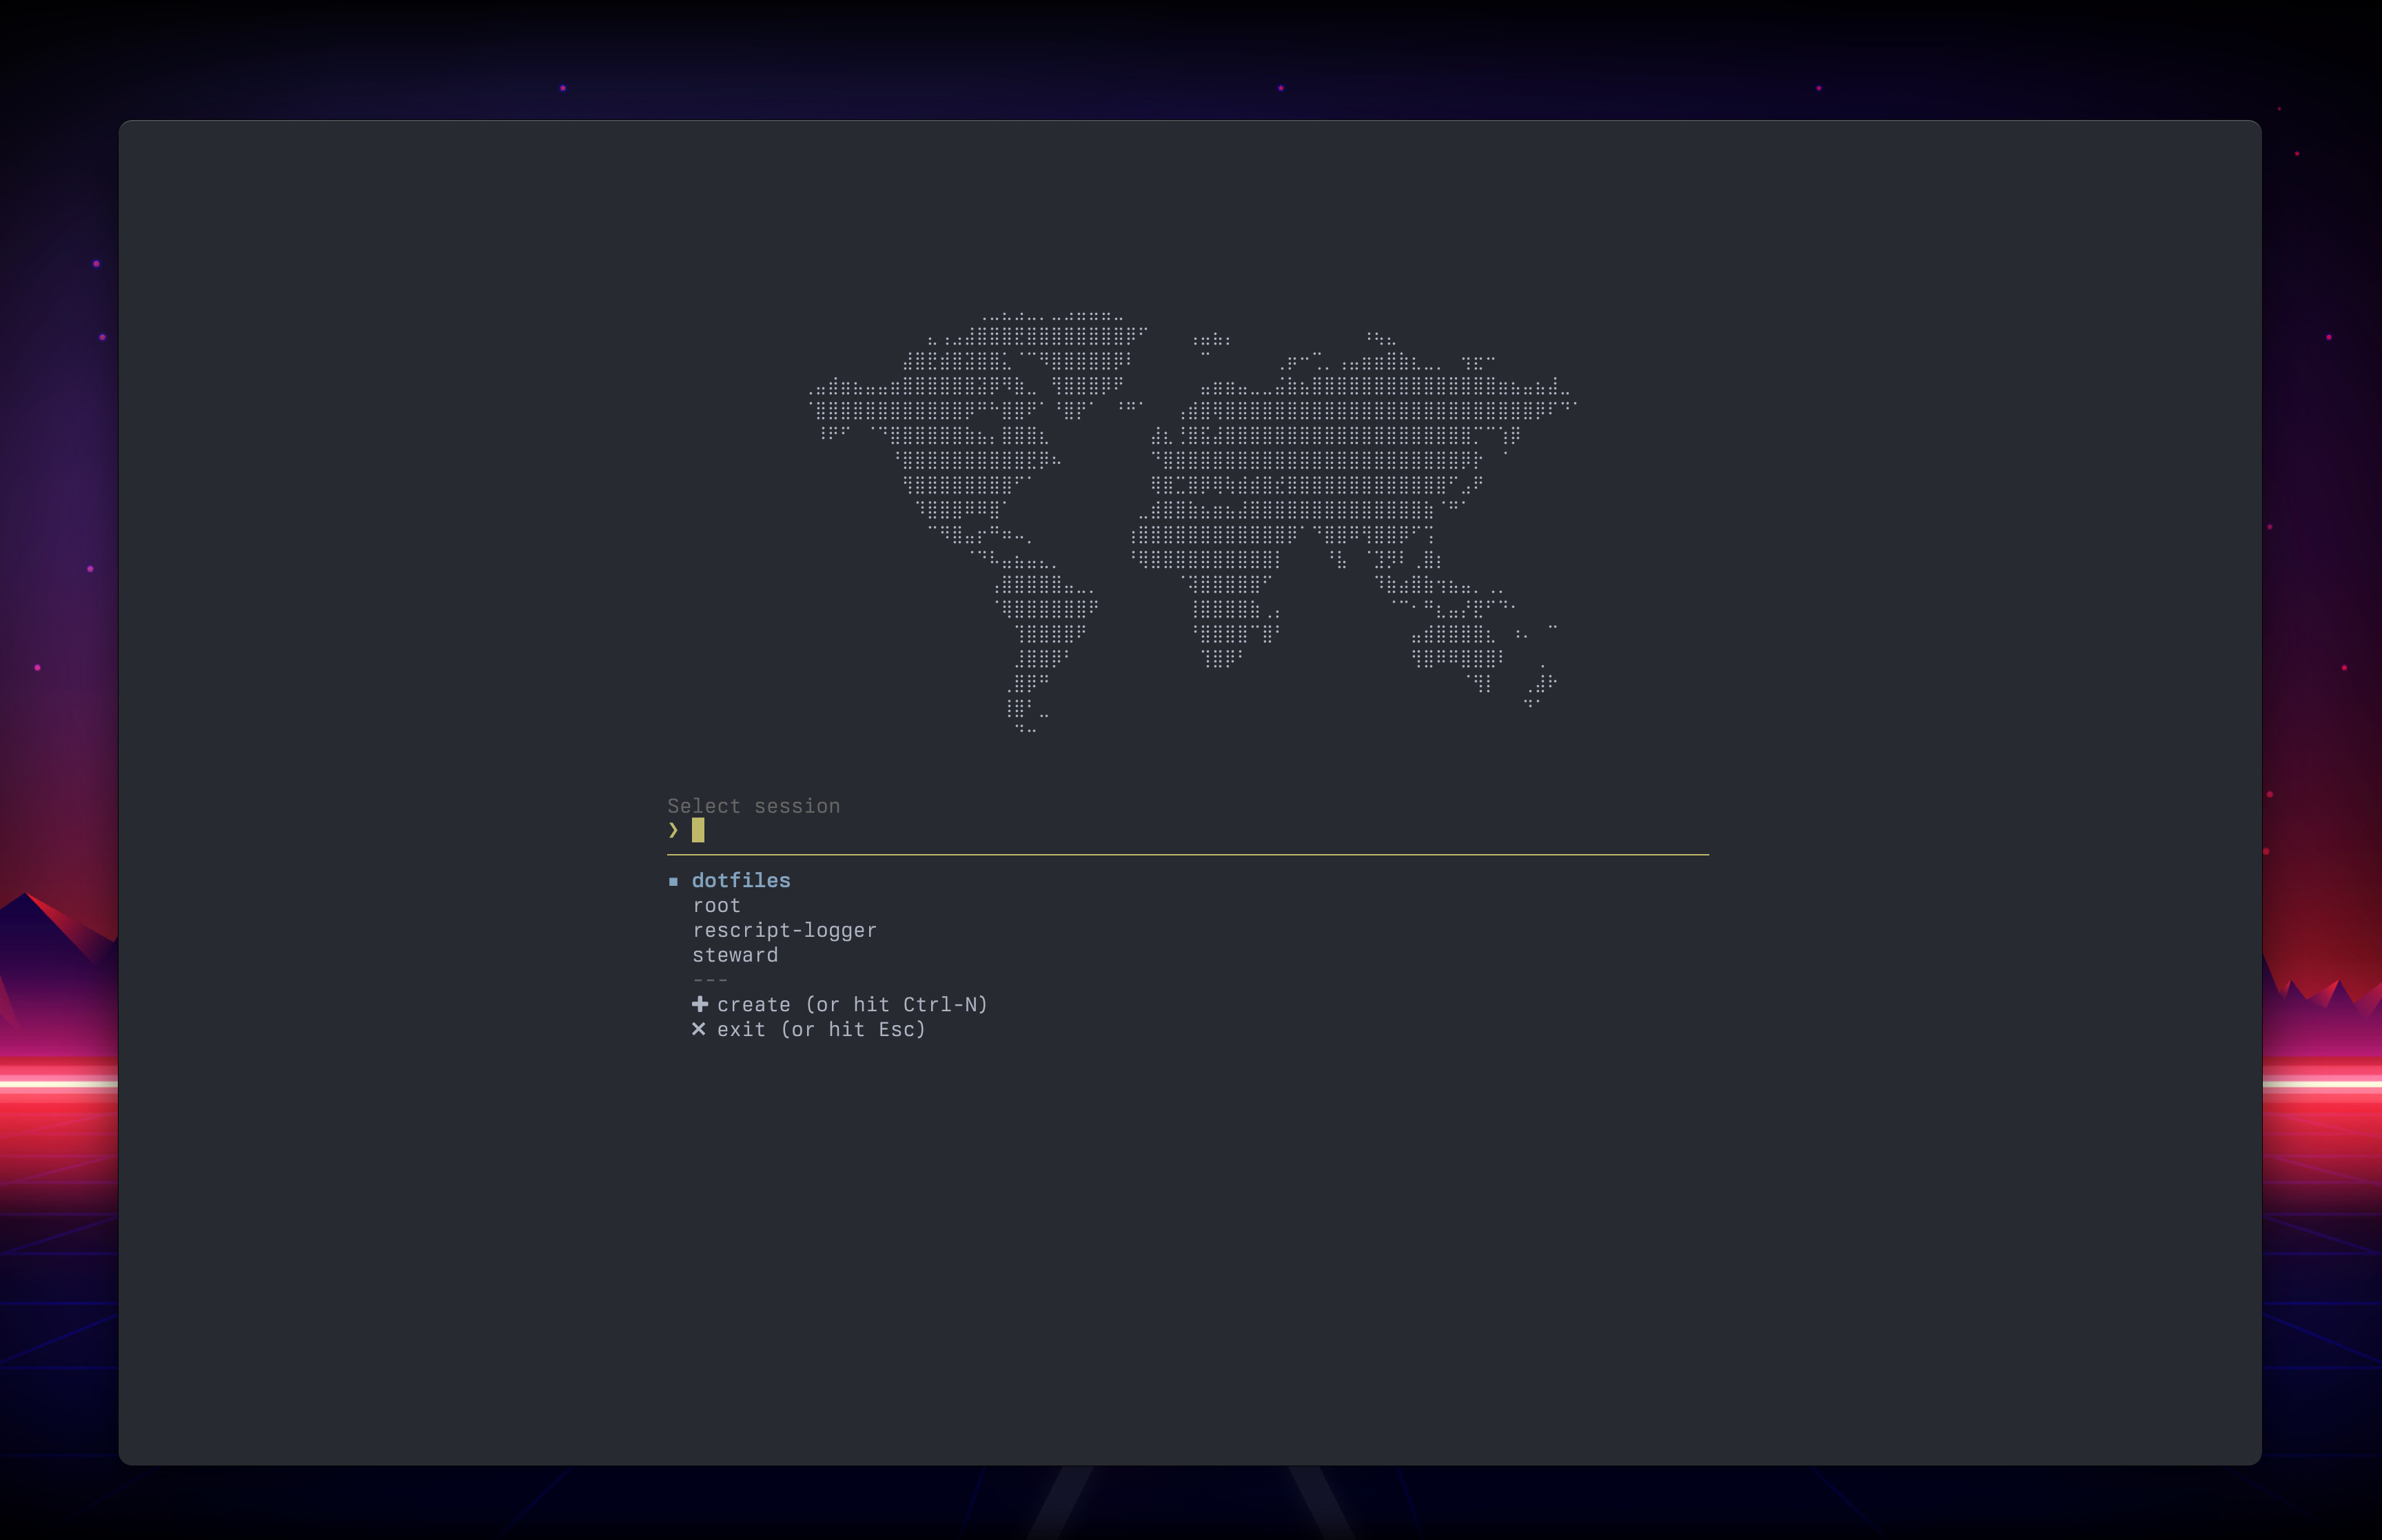Open the rescript-logger session
2382x1540 pixels.
(x=784, y=931)
